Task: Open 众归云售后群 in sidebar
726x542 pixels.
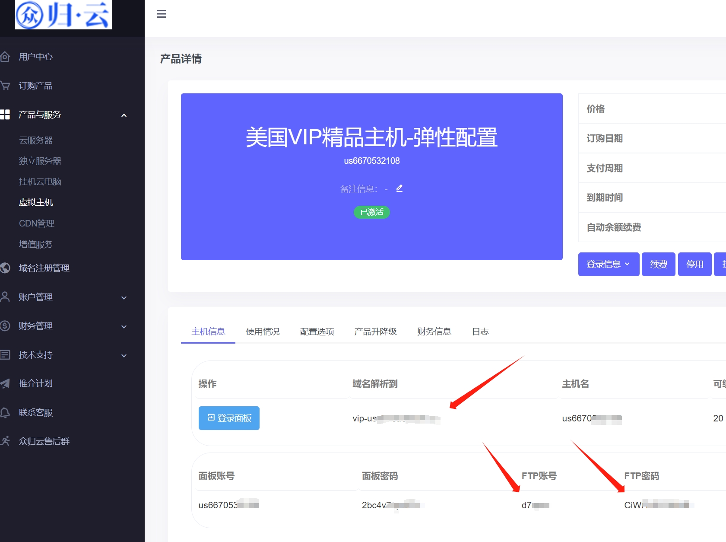Action: (44, 441)
